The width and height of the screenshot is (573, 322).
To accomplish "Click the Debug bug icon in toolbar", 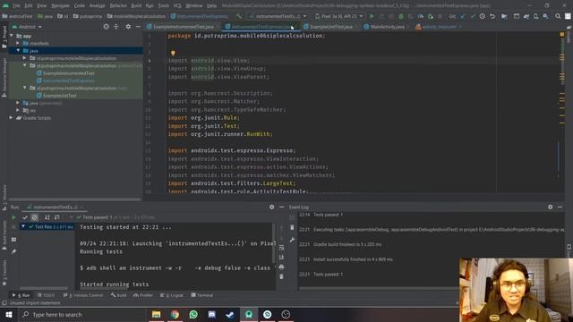I will click(x=401, y=16).
